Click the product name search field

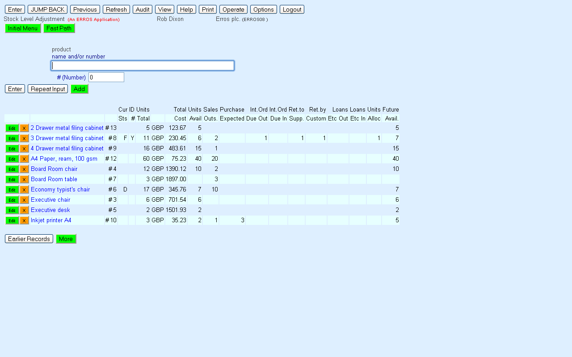tap(143, 66)
